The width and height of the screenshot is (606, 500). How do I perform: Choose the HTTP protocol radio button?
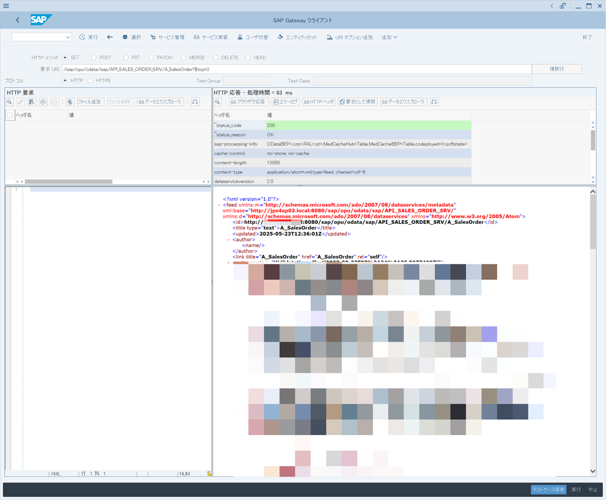tap(65, 81)
